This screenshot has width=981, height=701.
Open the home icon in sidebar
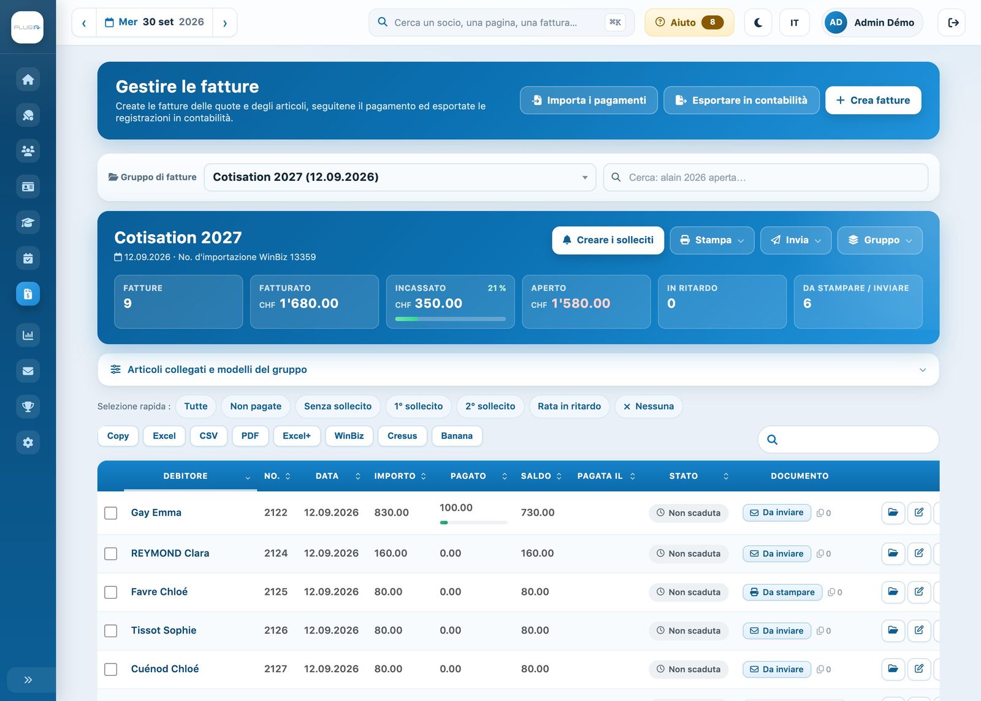[x=28, y=79]
